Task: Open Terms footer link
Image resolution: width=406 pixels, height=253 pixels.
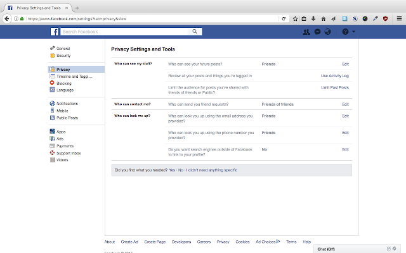Action: click(291, 242)
